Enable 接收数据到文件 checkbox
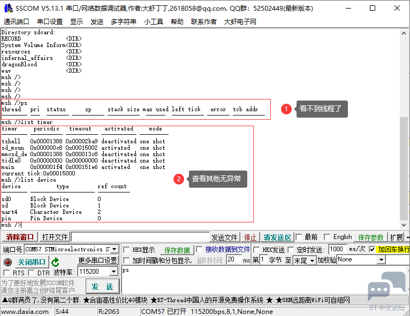Viewport: 410px width, 316px height. 199,249
